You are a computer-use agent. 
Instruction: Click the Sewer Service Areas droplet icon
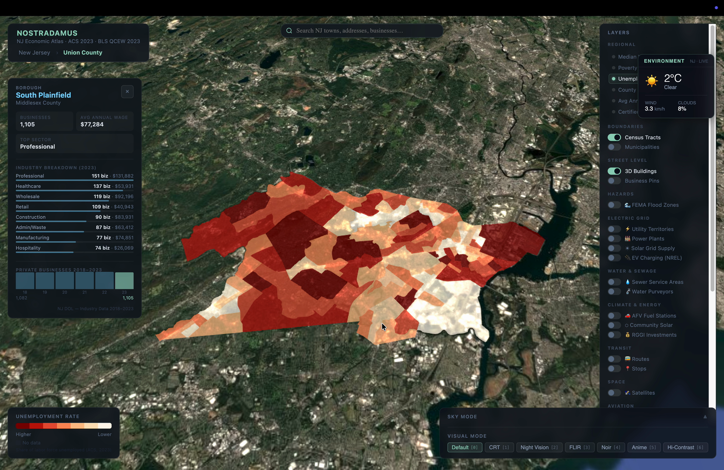pos(627,282)
